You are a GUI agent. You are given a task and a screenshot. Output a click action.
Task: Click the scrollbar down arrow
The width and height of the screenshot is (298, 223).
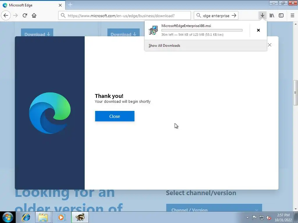pyautogui.click(x=296, y=209)
